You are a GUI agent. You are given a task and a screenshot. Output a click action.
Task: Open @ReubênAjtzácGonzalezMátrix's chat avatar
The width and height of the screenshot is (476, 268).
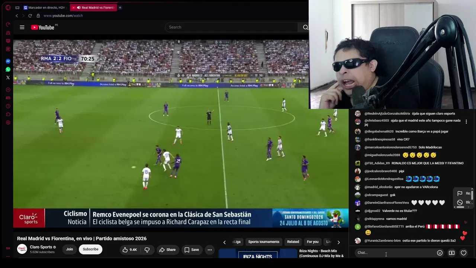pos(358,114)
